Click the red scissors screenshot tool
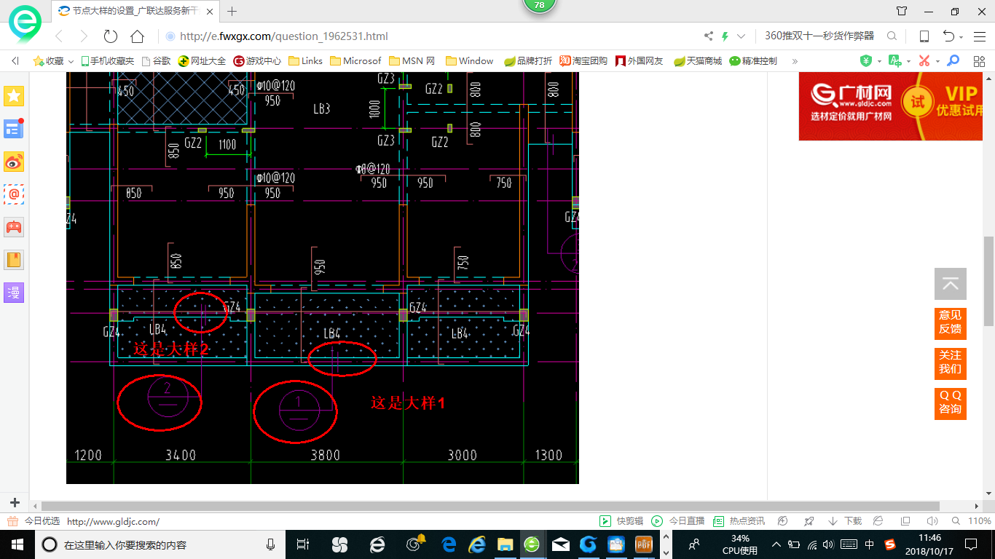This screenshot has height=559, width=995. (924, 61)
